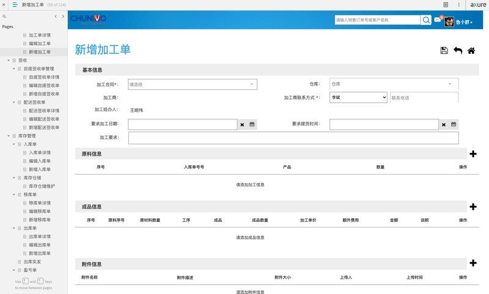
Task: Click the 要求加工日期 text field
Action: pos(182,125)
